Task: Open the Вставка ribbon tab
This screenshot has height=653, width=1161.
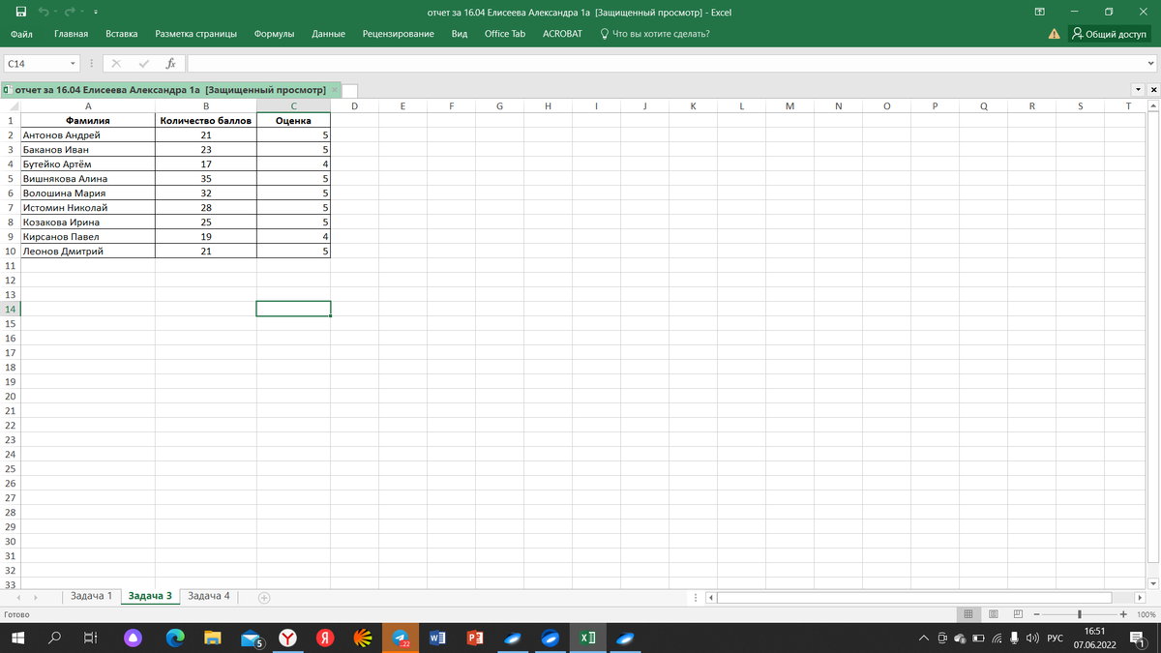Action: (x=121, y=34)
